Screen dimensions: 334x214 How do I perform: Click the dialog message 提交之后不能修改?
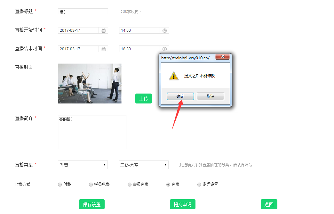[x=200, y=76]
